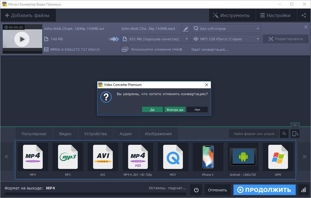311x198 pixels.
Task: Open the audio track dropdown MP3 128 Кбит/с
Action: [226, 39]
